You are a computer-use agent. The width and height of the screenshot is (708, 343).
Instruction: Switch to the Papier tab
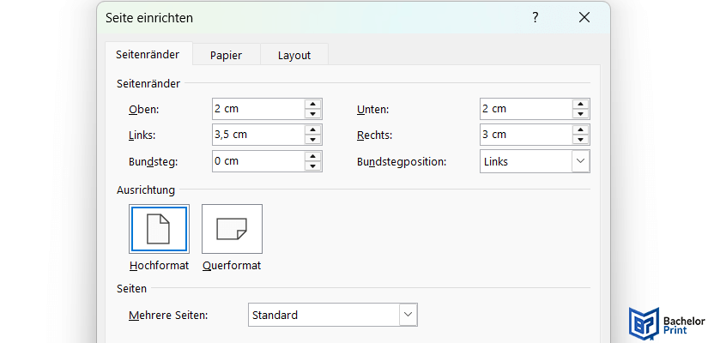pos(227,56)
